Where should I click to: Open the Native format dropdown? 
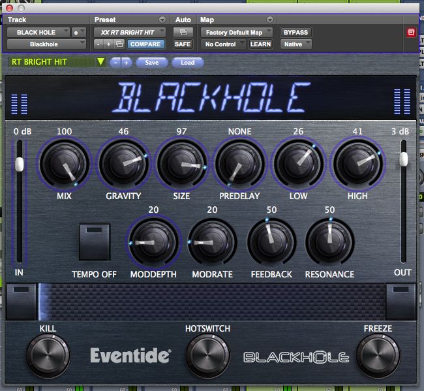point(296,44)
